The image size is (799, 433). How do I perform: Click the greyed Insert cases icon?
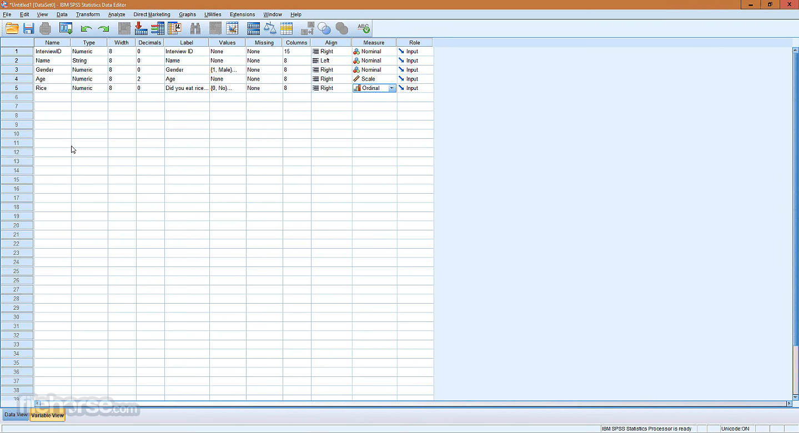215,28
